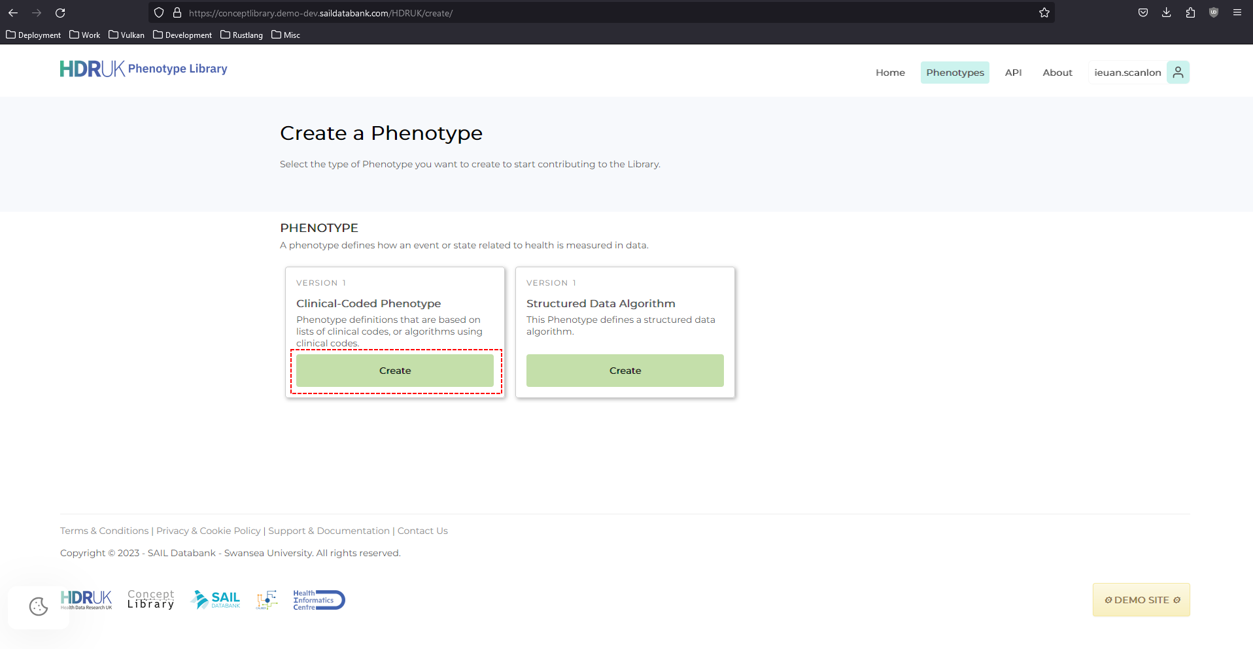Create a Clinical-Coded Phenotype
Screen dimensions: 1253x649
395,371
